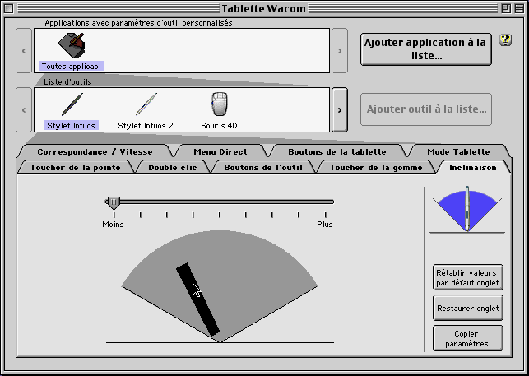
Task: Click the slider track near Plus
Action: pyautogui.click(x=324, y=202)
